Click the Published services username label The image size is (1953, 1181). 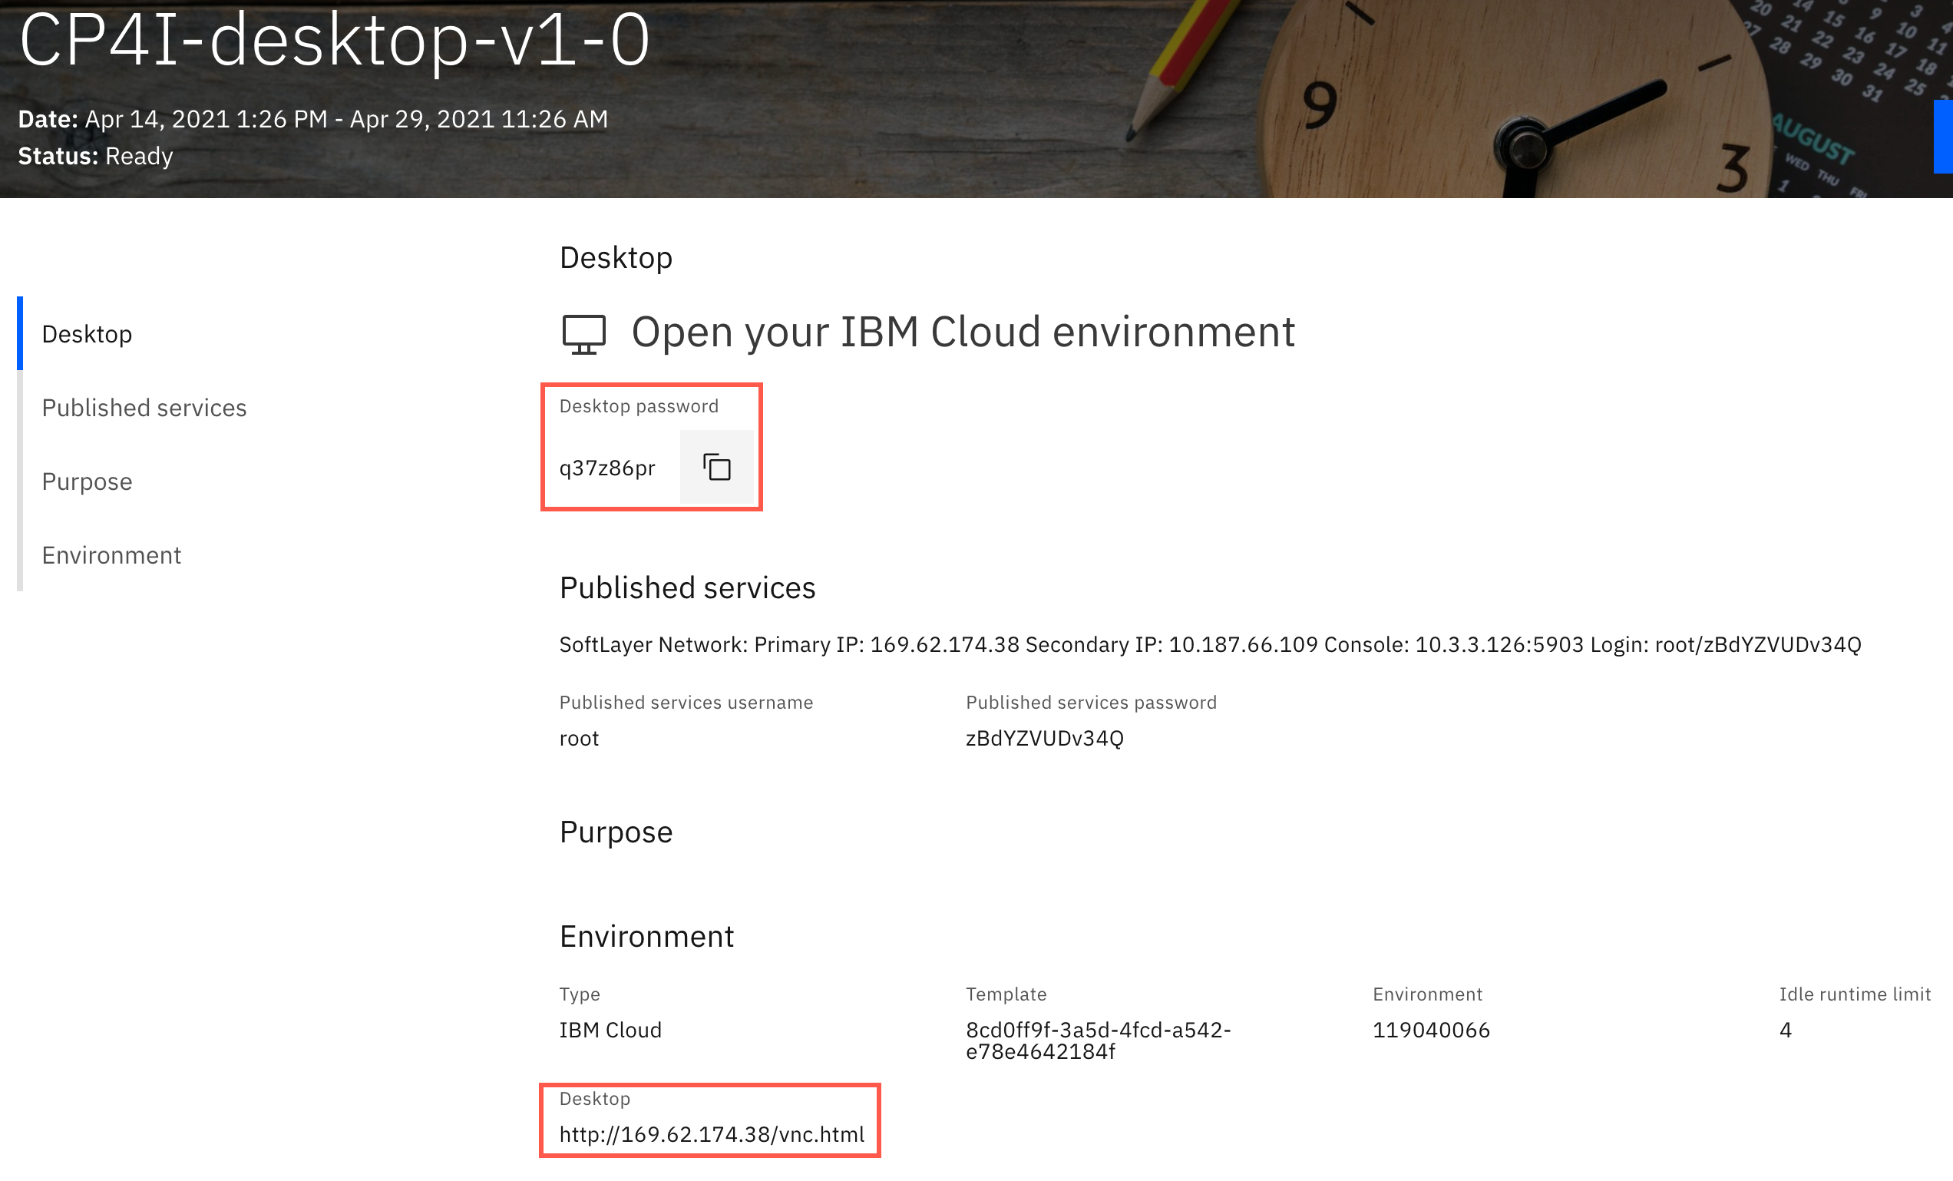(x=686, y=703)
